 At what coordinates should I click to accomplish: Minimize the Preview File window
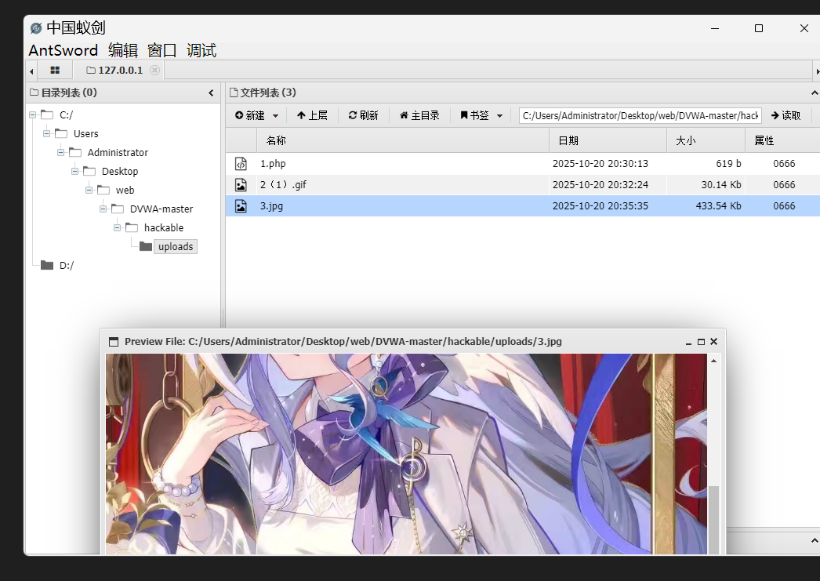coord(688,342)
